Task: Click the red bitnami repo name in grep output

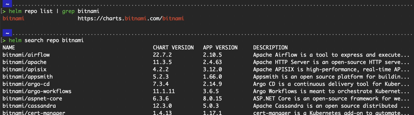Action: click(x=14, y=18)
